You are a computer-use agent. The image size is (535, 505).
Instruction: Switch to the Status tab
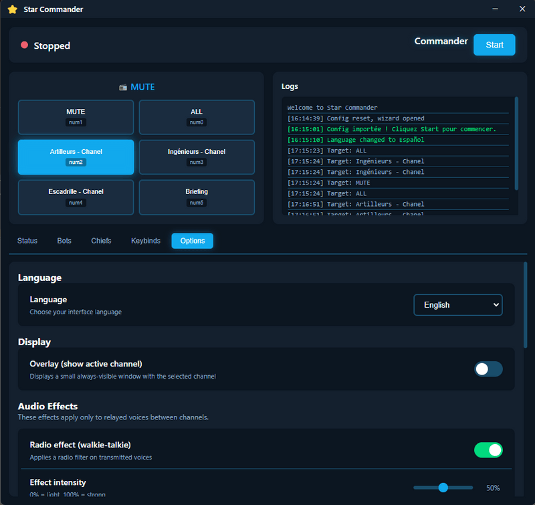27,241
